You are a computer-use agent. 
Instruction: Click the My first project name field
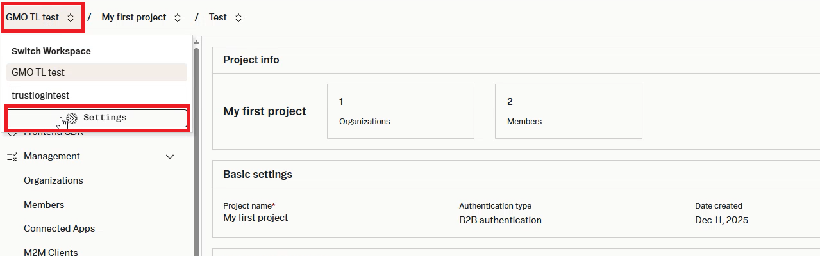point(255,218)
